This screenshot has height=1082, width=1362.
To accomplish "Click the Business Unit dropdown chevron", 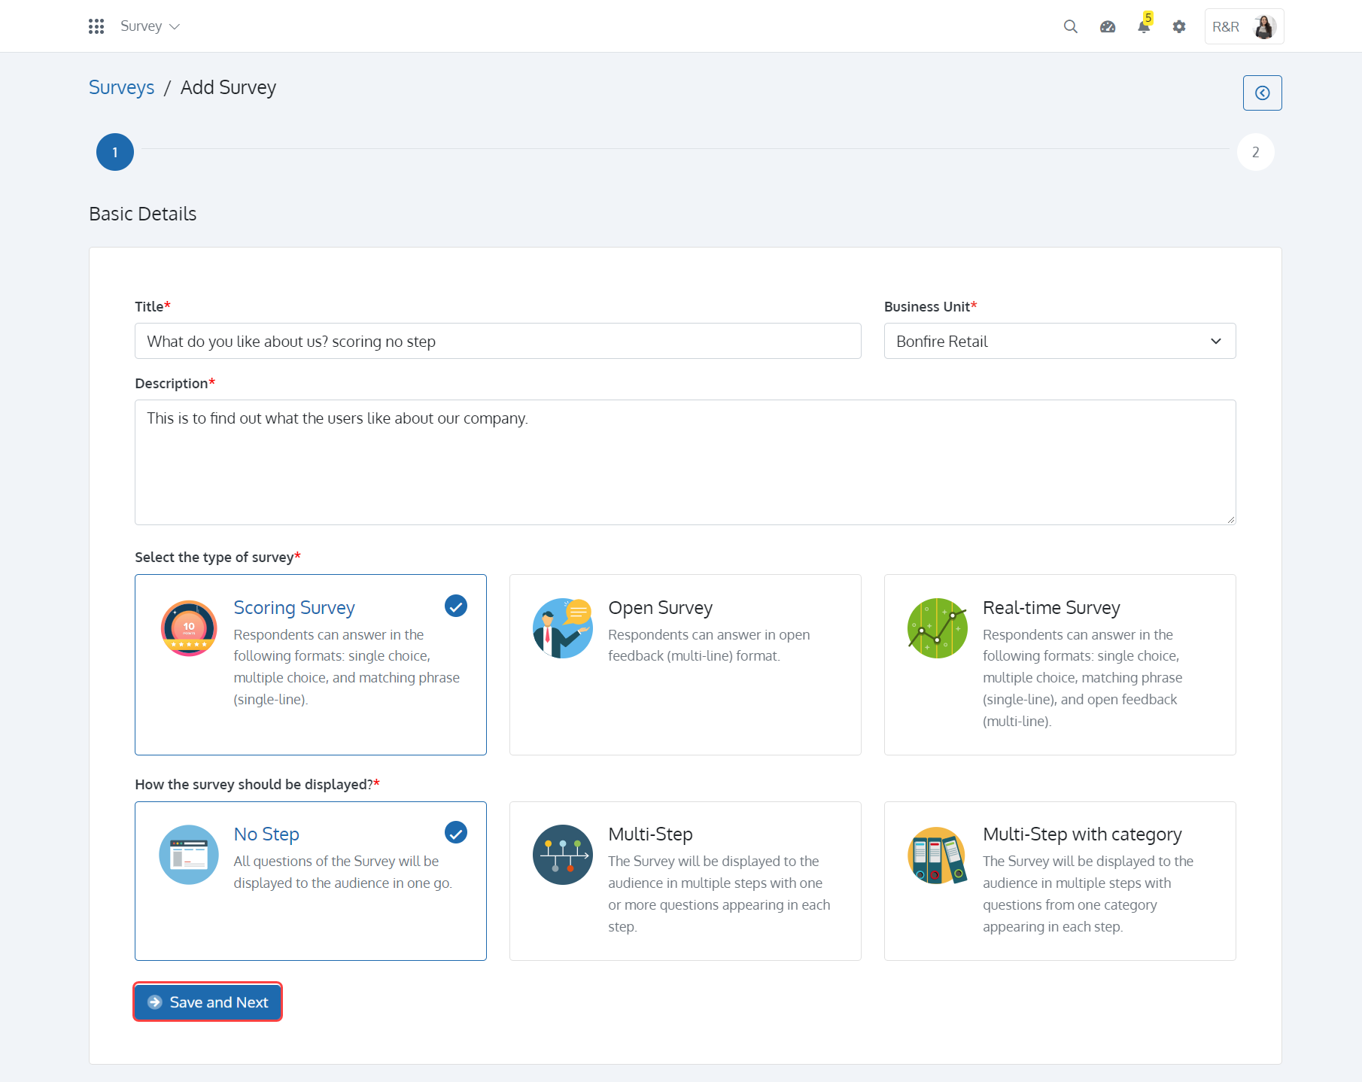I will pos(1215,341).
